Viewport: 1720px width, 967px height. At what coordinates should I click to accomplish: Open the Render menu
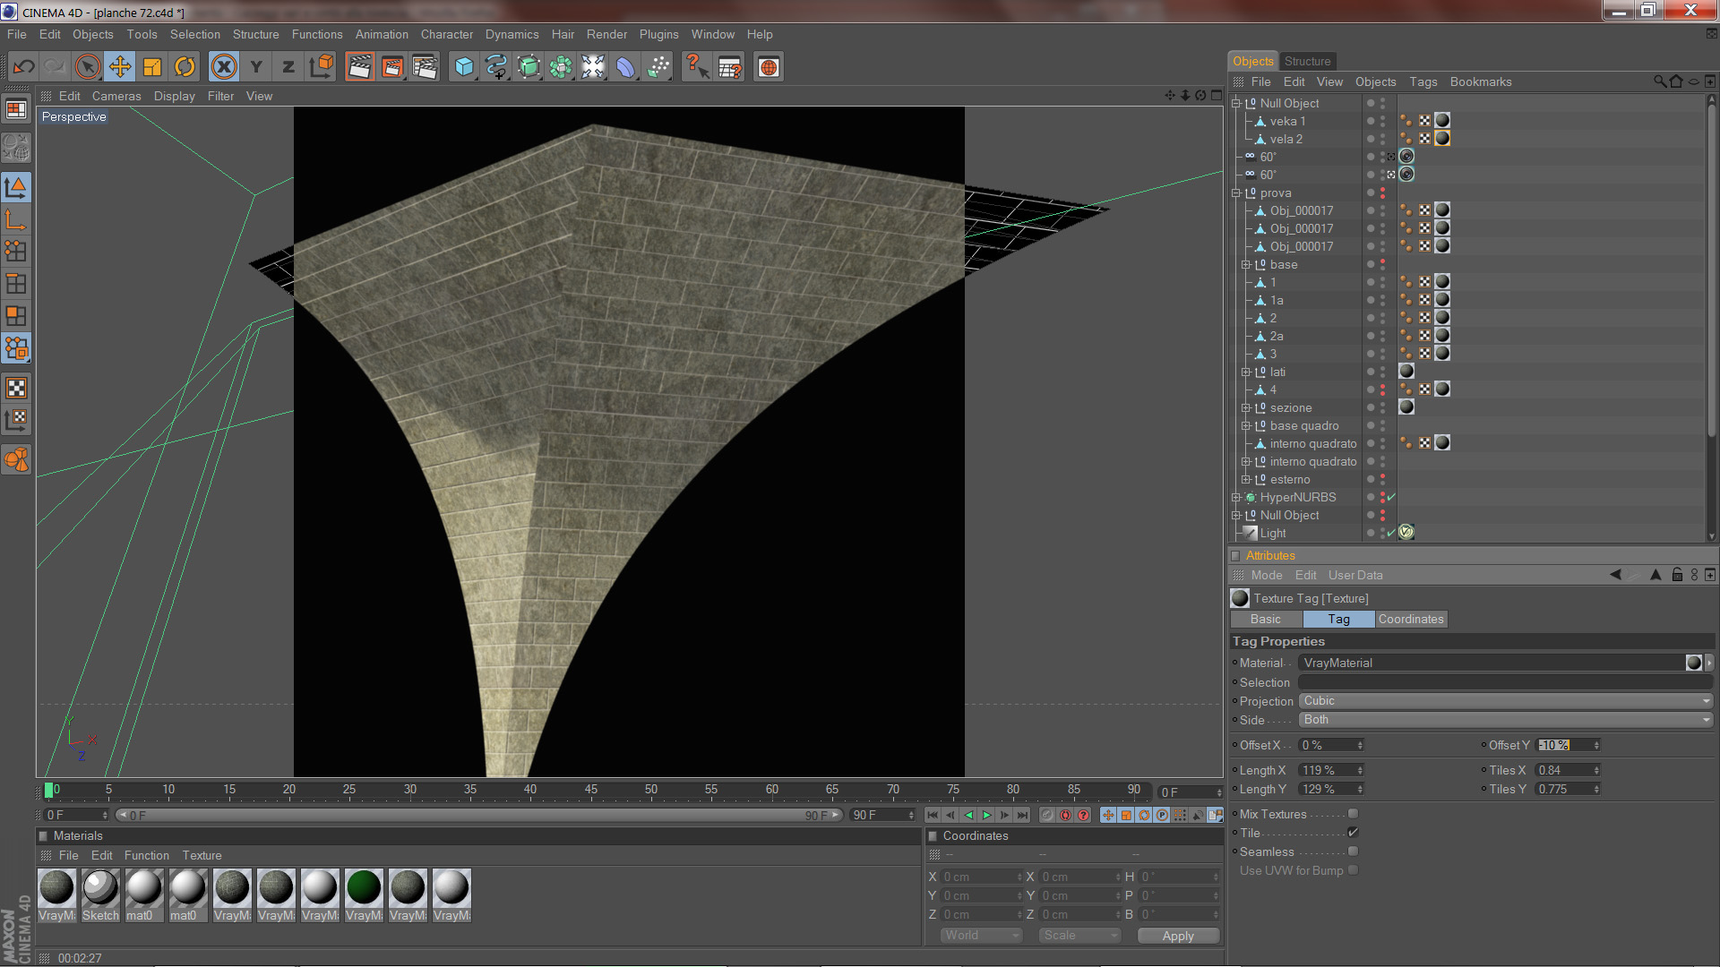pyautogui.click(x=606, y=34)
